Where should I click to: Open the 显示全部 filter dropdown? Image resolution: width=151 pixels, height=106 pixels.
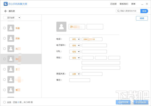pyautogui.click(x=12, y=18)
